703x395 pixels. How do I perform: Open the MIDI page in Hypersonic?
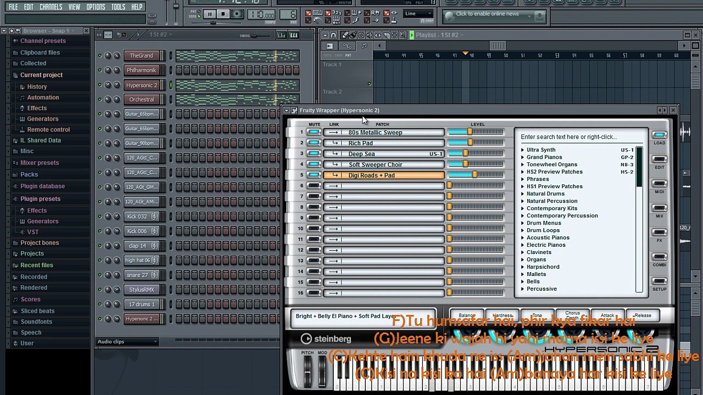659,184
